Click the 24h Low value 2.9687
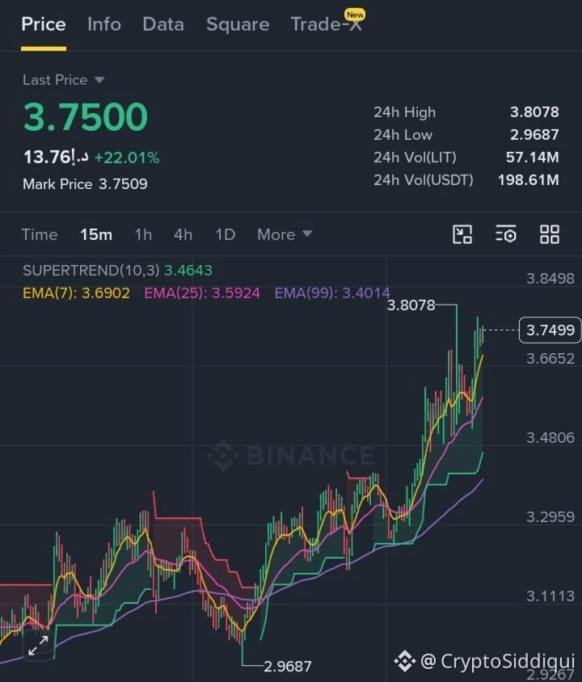Screen dimensions: 582x682 pyautogui.click(x=534, y=135)
